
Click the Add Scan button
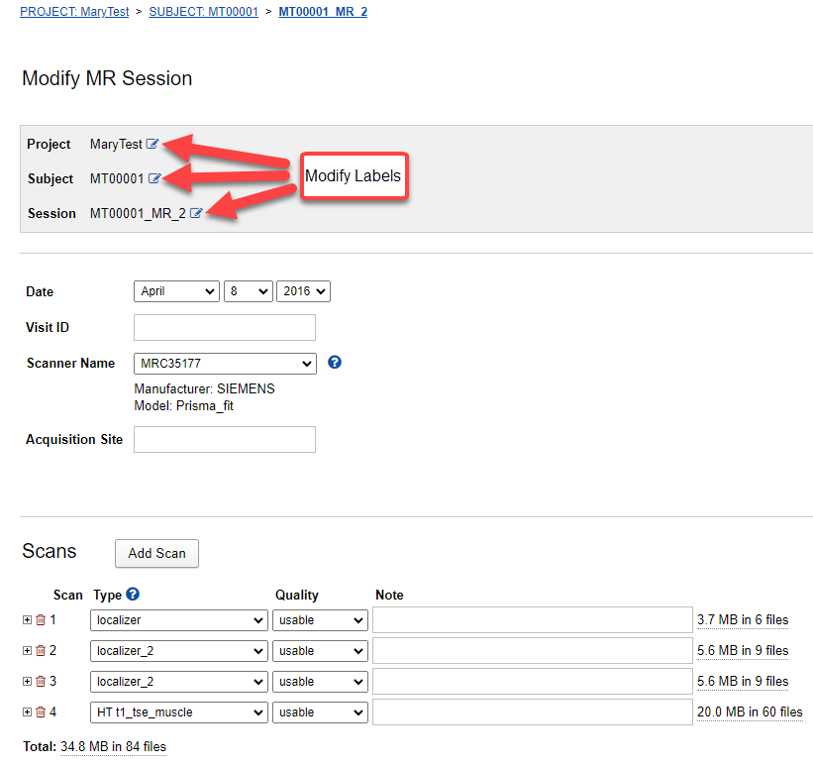(156, 553)
